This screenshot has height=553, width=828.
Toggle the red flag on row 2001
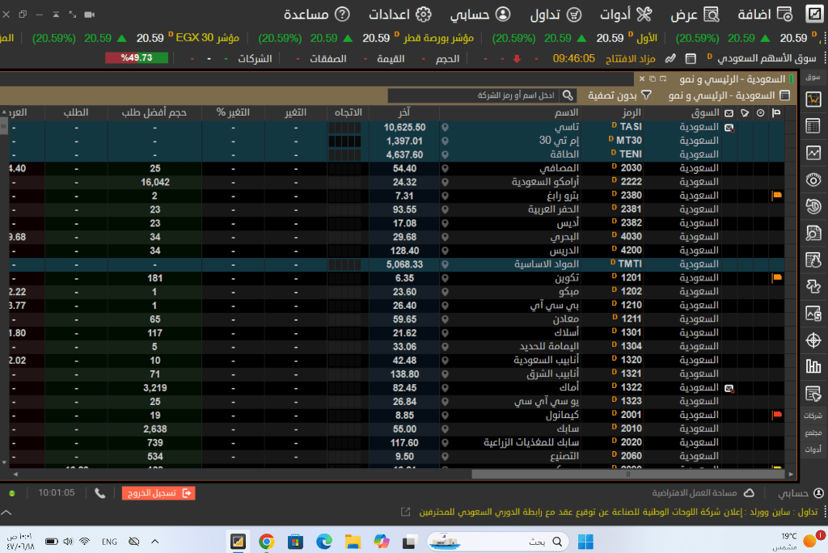778,416
